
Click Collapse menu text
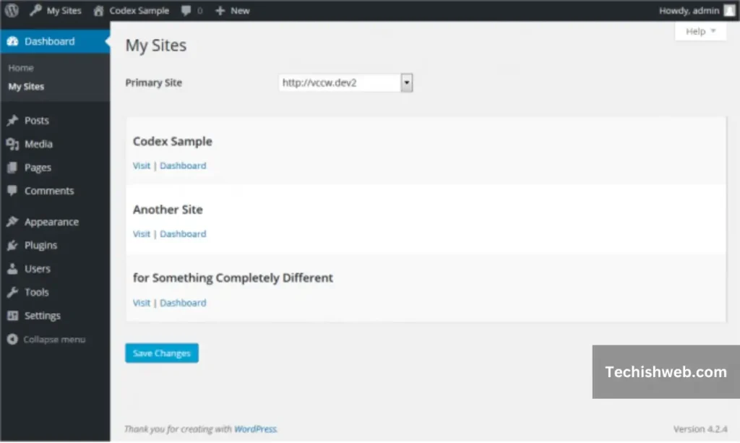tap(54, 339)
